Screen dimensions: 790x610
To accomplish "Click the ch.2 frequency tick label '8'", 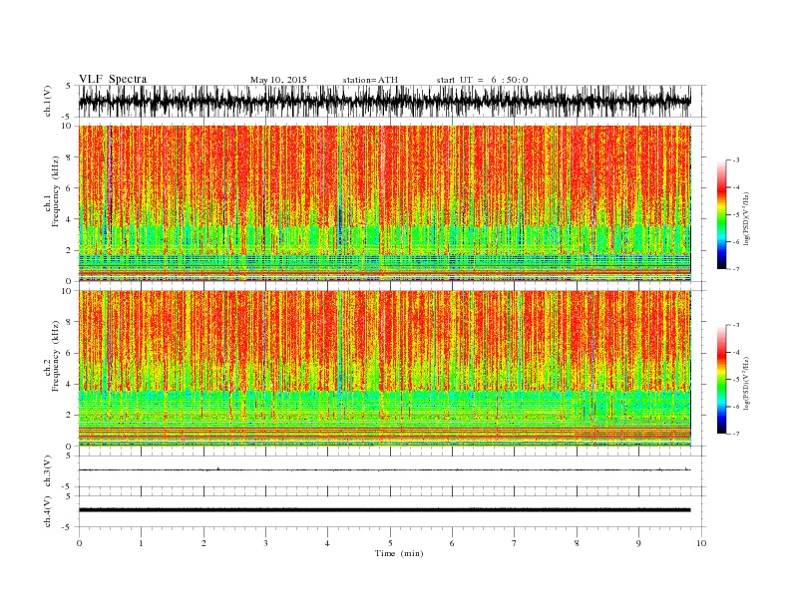I will (x=70, y=322).
